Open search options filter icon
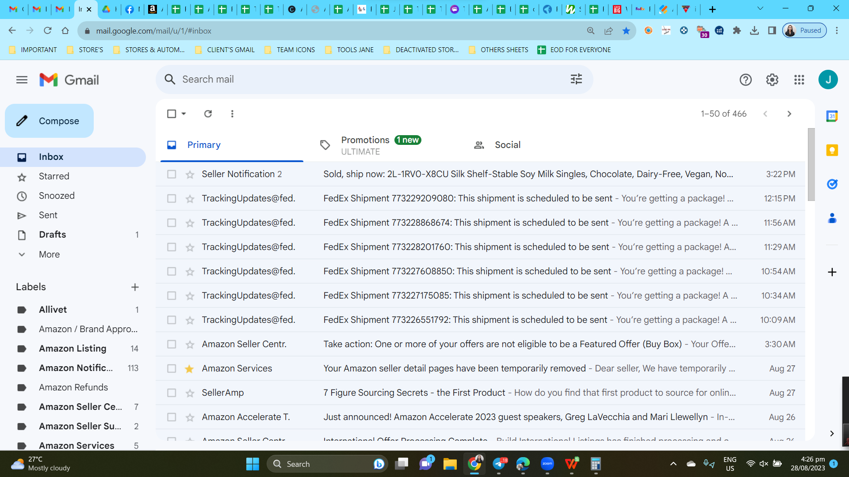Viewport: 849px width, 477px height. tap(576, 79)
